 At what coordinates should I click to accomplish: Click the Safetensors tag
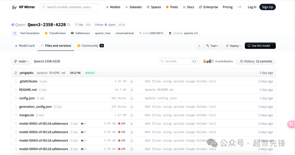coord(80,33)
